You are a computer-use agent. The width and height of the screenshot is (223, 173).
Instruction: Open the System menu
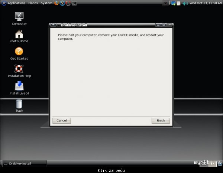coord(46,3)
